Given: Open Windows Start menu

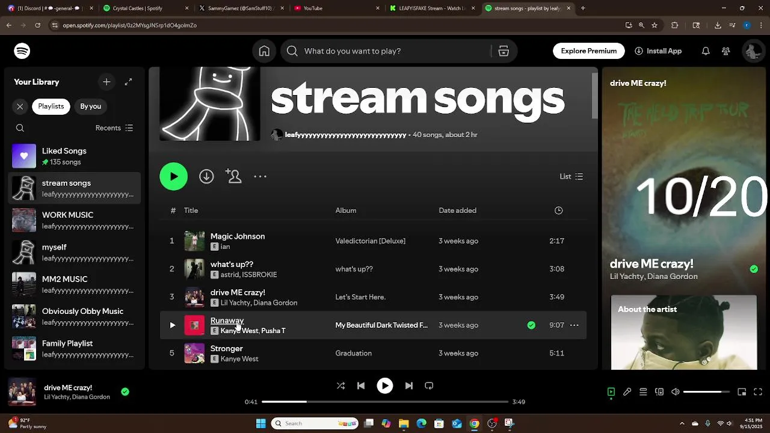Looking at the screenshot, I should (x=260, y=423).
